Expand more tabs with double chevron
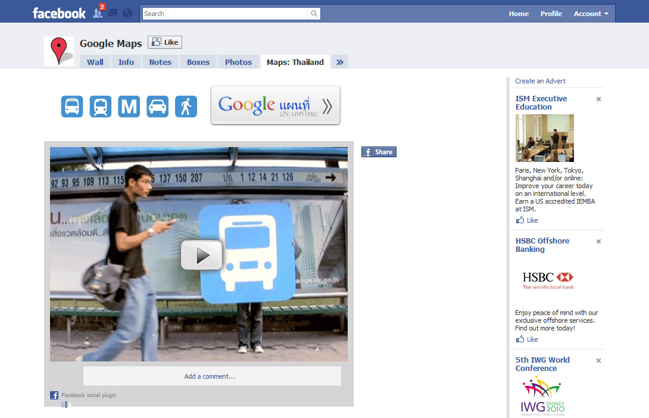Image resolution: width=649 pixels, height=418 pixels. tap(340, 62)
